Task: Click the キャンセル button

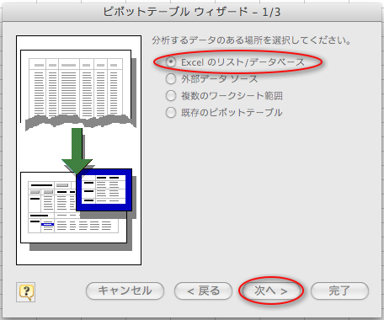Action: 125,291
